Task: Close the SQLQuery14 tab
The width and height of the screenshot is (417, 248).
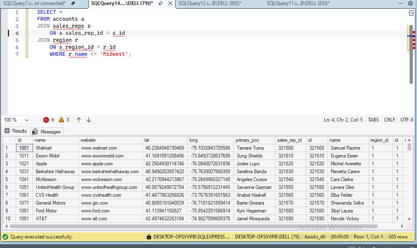Action: [170, 3]
